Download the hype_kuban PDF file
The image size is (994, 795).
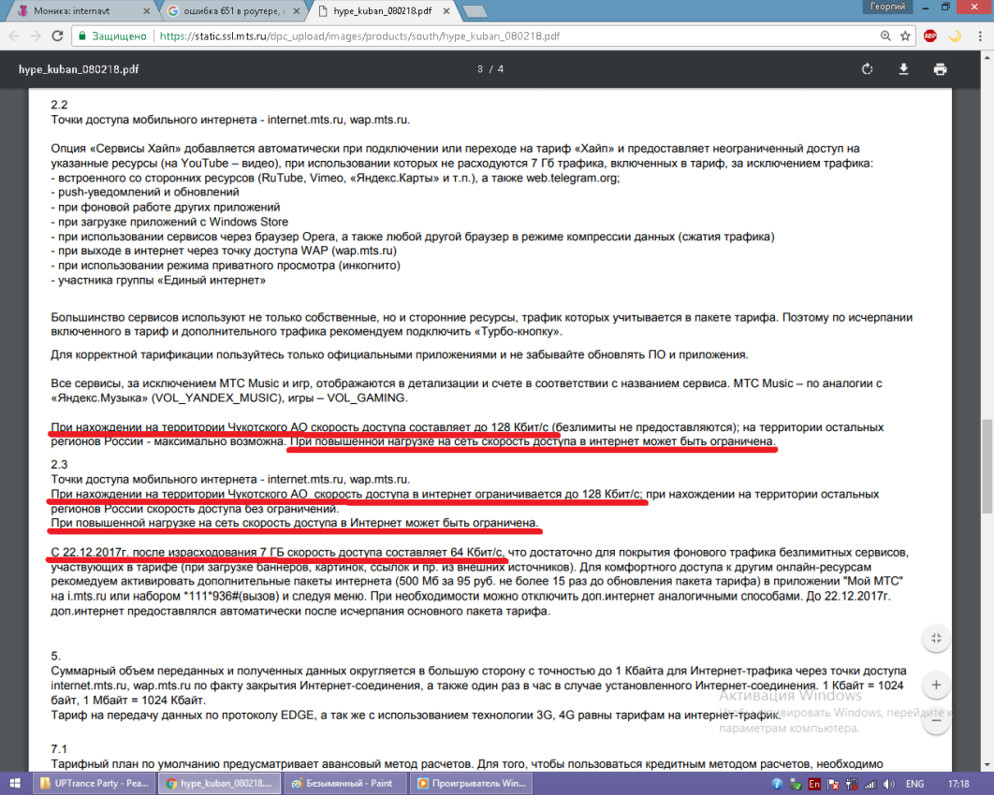903,69
